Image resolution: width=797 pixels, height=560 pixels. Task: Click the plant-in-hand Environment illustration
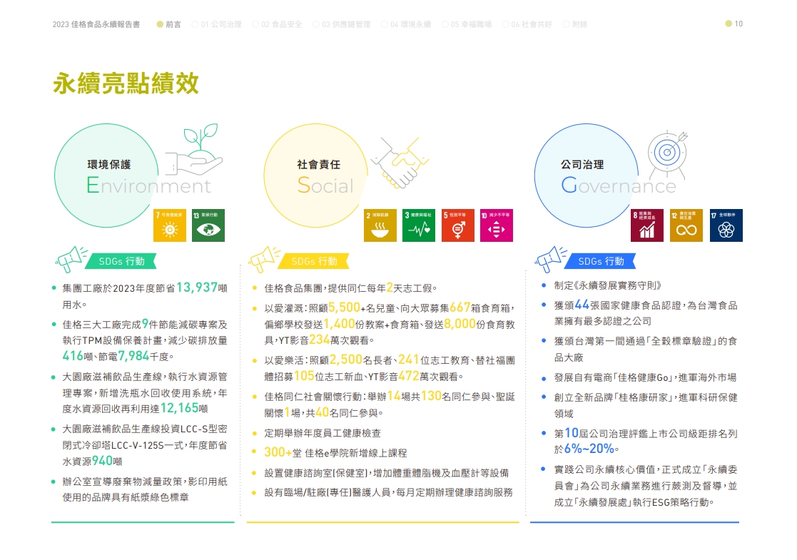[195, 149]
